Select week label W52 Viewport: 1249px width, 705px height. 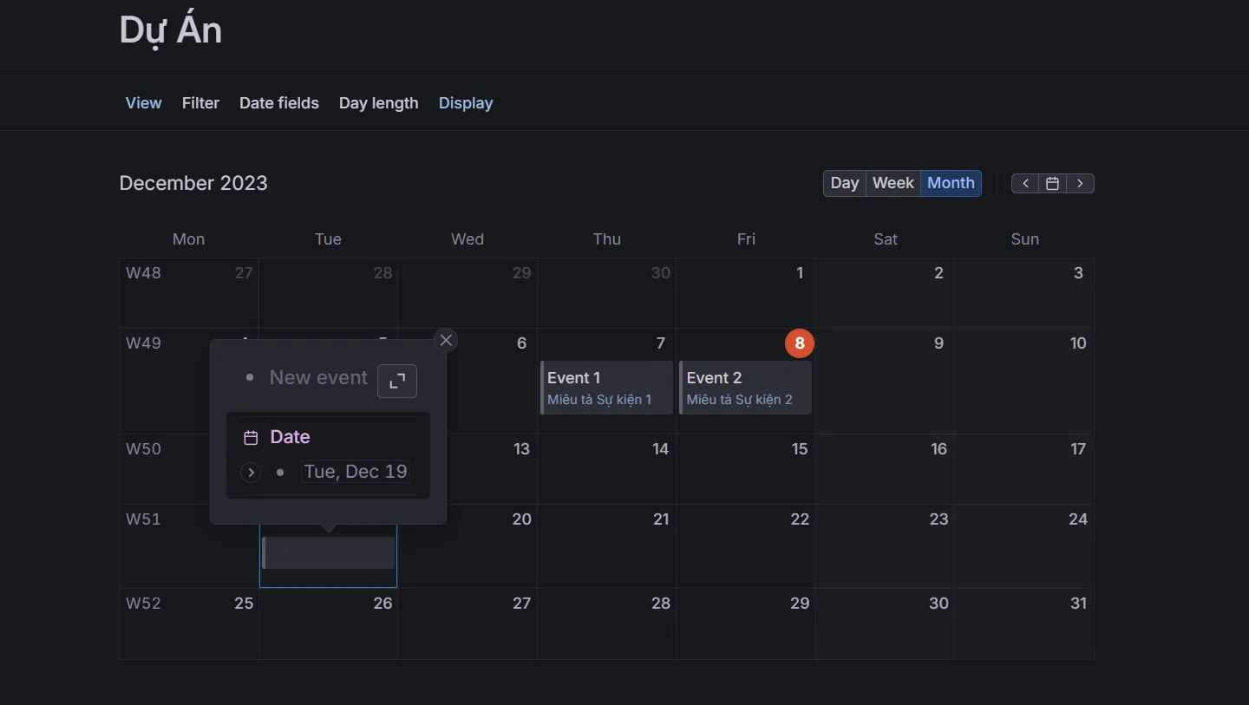[143, 604]
